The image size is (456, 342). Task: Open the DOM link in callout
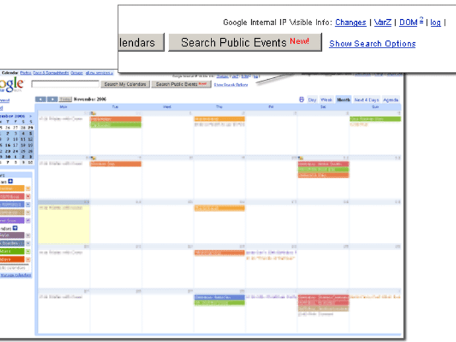click(x=408, y=22)
